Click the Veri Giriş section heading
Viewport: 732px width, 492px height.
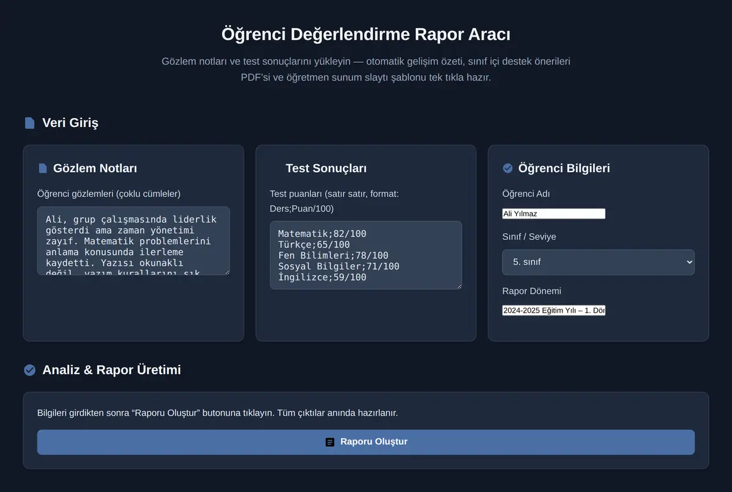coord(70,123)
